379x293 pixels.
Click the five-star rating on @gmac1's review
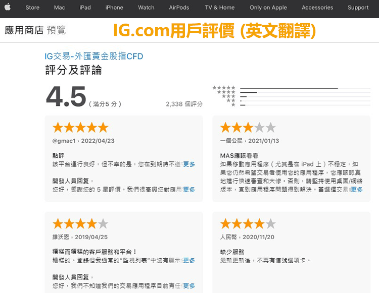coord(80,127)
